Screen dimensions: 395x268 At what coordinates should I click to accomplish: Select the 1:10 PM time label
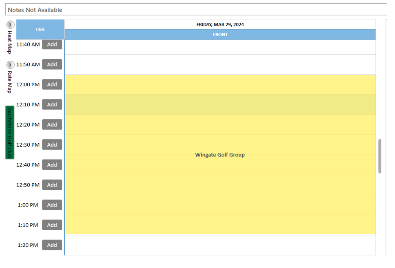point(28,225)
